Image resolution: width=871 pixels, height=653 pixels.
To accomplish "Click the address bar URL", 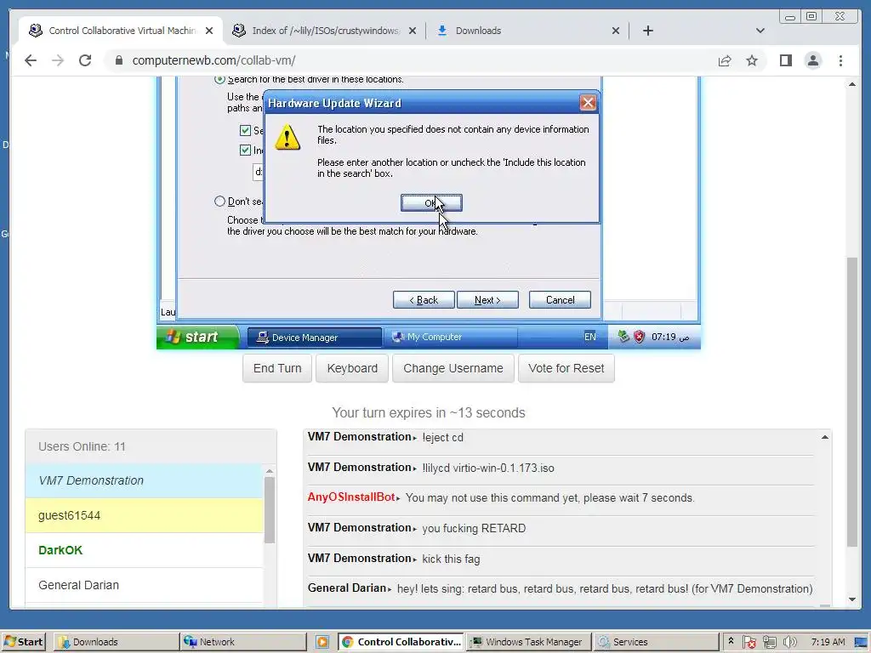I will (x=213, y=60).
